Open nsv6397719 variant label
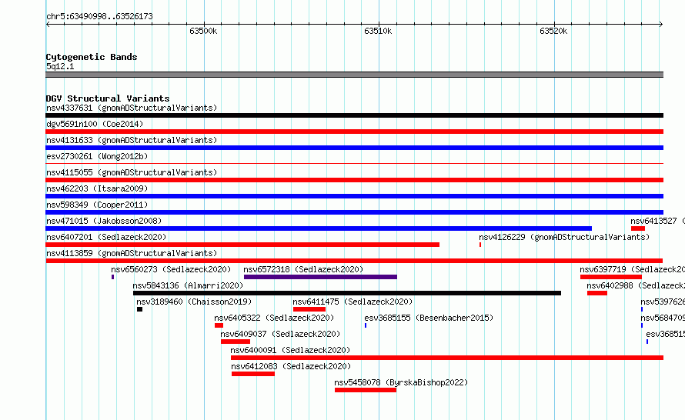685x420 pixels. point(632,269)
